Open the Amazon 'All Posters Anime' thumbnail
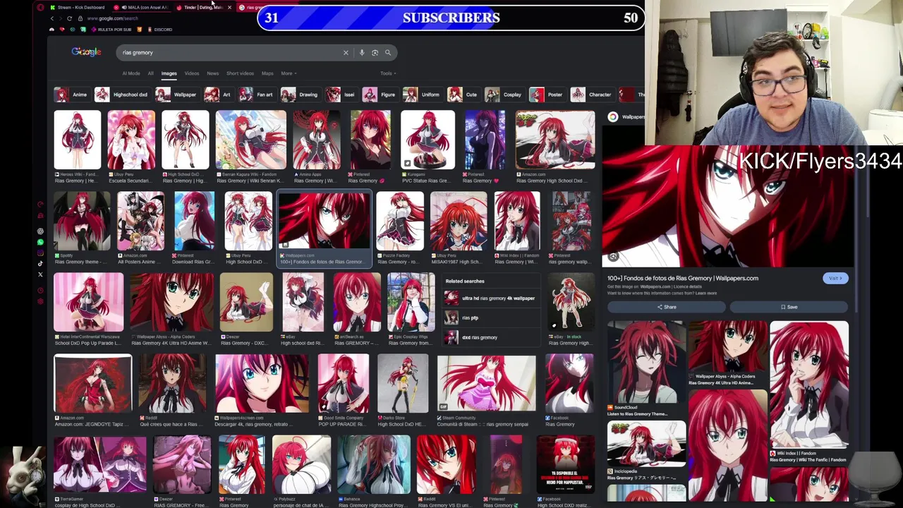Image resolution: width=903 pixels, height=508 pixels. pyautogui.click(x=140, y=221)
